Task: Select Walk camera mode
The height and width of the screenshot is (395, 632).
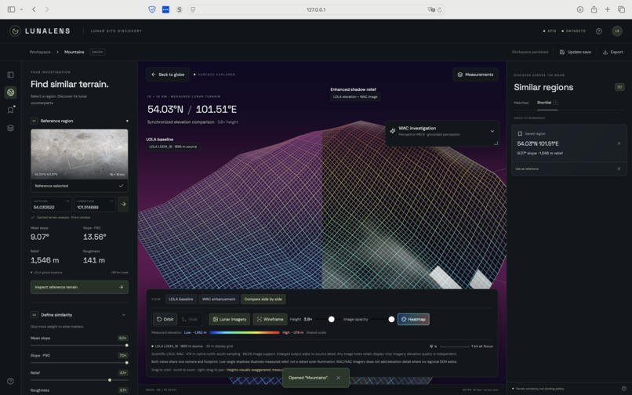Action: pyautogui.click(x=190, y=319)
